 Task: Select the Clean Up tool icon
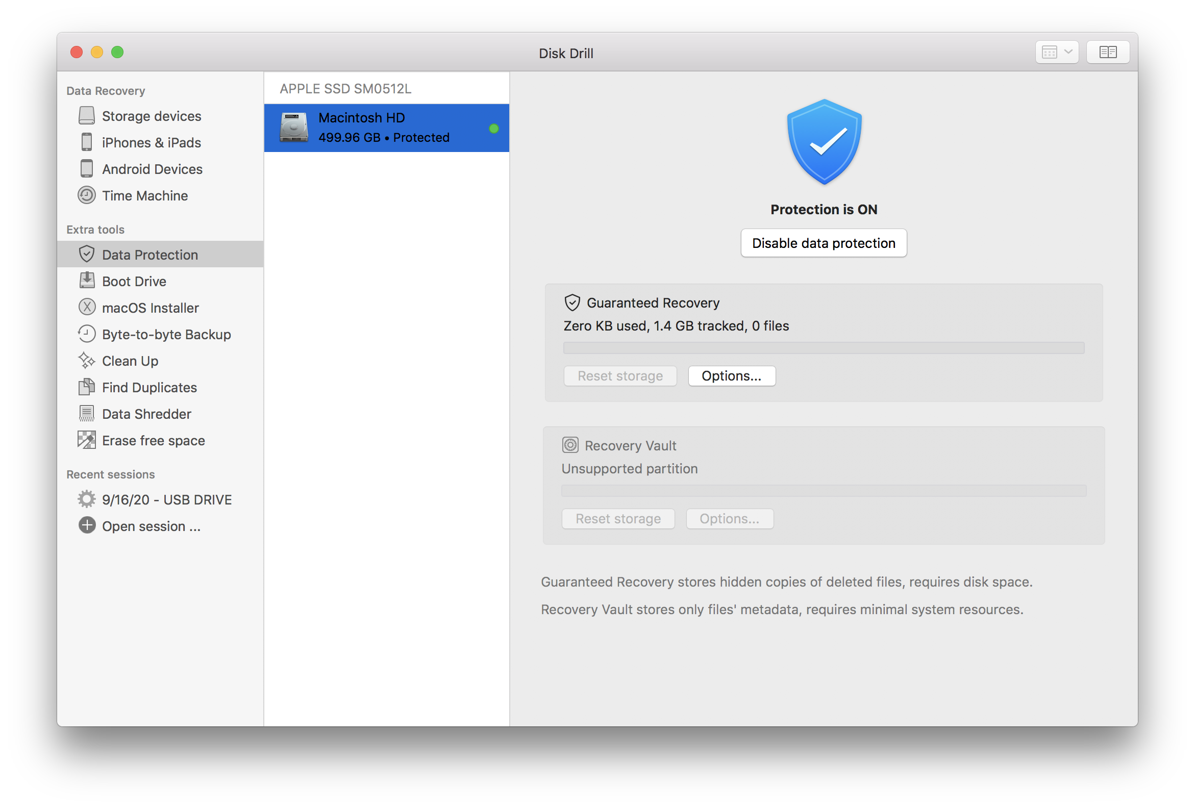pyautogui.click(x=87, y=360)
